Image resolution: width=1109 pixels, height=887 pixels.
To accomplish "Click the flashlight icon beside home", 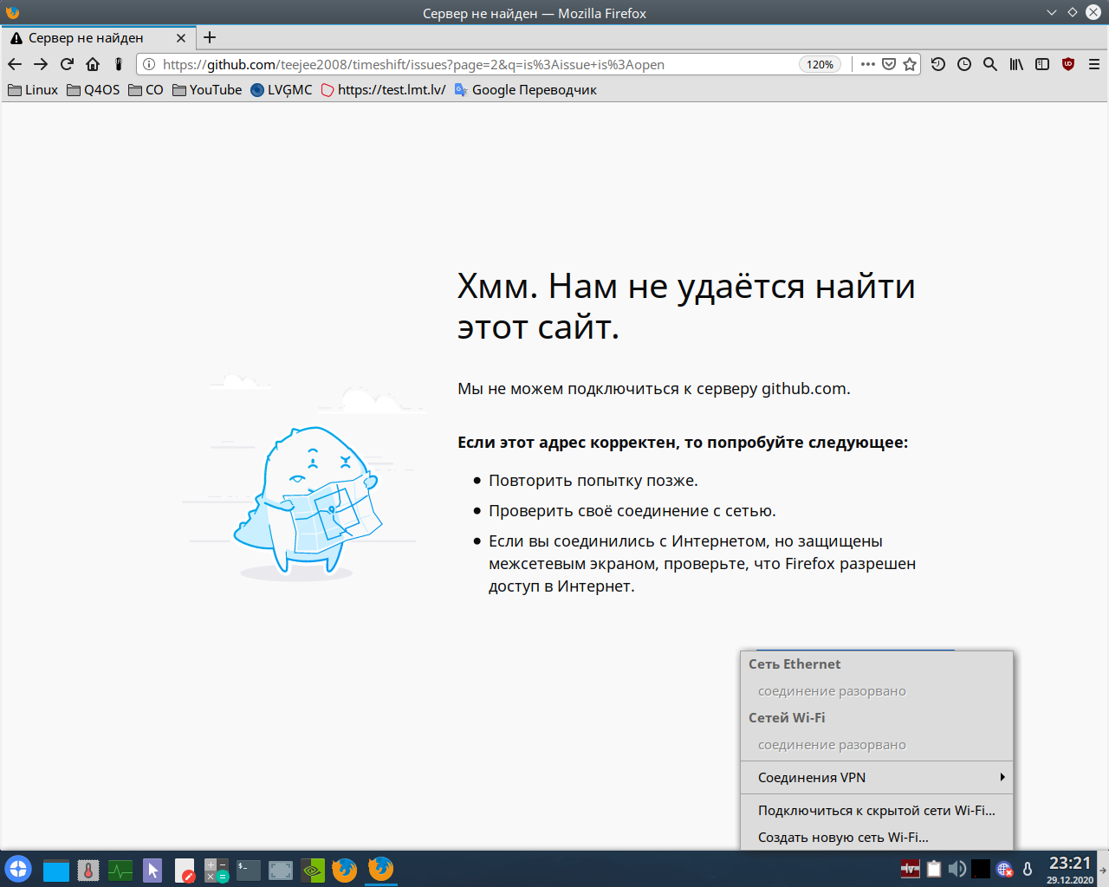I will pyautogui.click(x=119, y=64).
